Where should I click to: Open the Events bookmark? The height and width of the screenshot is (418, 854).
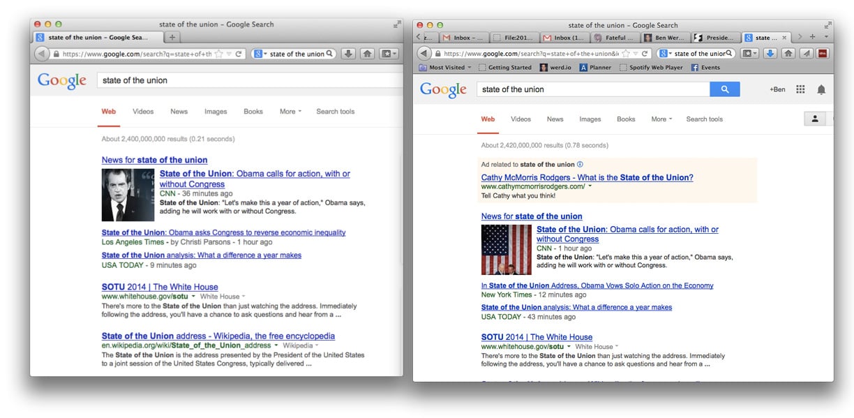(705, 68)
